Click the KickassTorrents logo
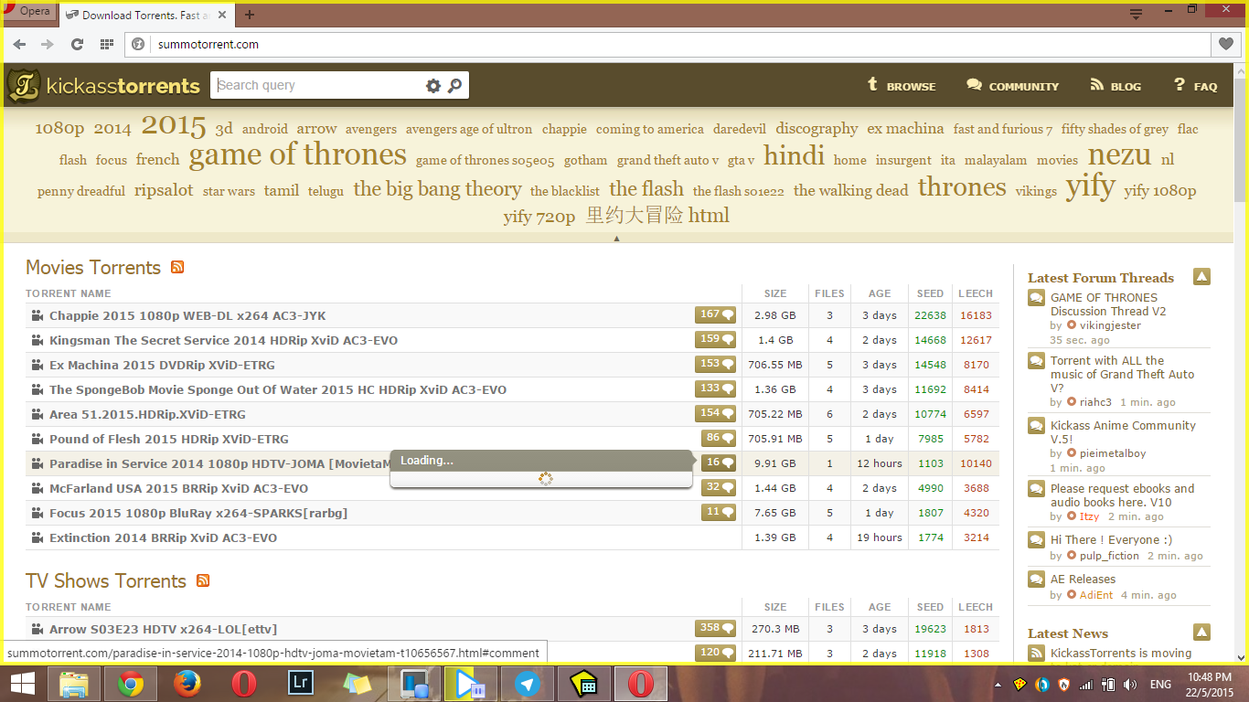The height and width of the screenshot is (702, 1249). pos(103,86)
